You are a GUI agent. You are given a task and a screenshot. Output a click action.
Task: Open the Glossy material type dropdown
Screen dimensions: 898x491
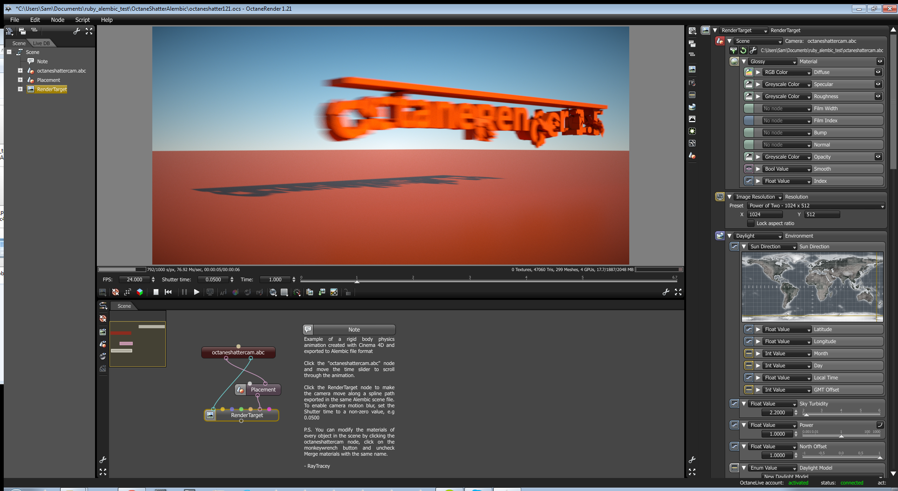773,61
